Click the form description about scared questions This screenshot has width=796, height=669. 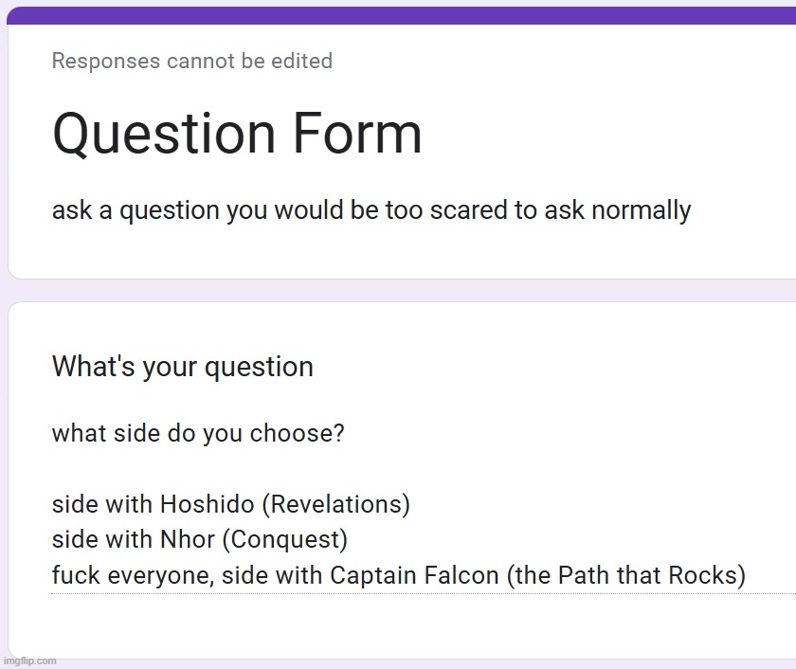coord(371,210)
